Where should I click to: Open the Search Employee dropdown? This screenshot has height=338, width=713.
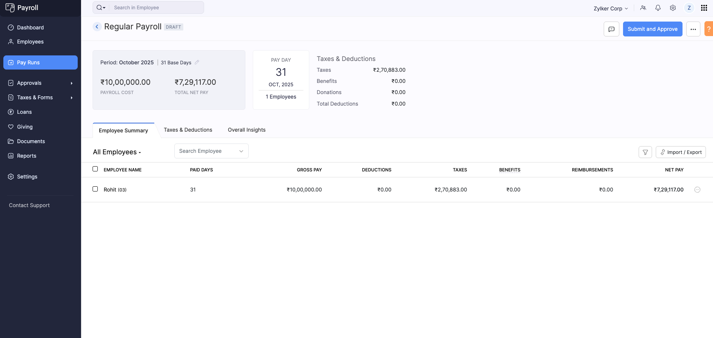[x=211, y=151]
